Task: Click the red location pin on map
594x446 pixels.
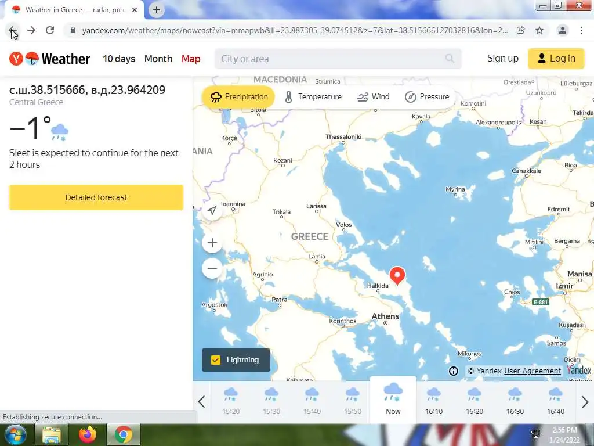Action: click(397, 276)
